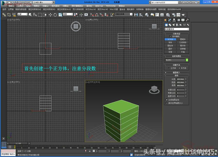Screen dimensions: 218x157
Task: Select the 立方体 creation method radio button
Action: click(169, 68)
